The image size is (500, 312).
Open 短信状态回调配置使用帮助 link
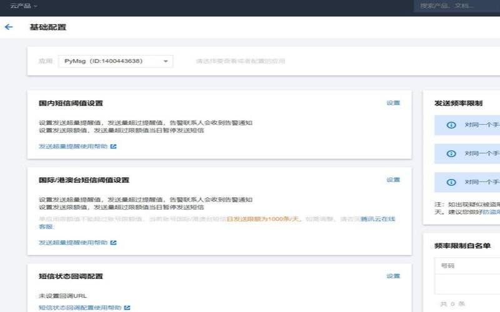tap(80, 308)
